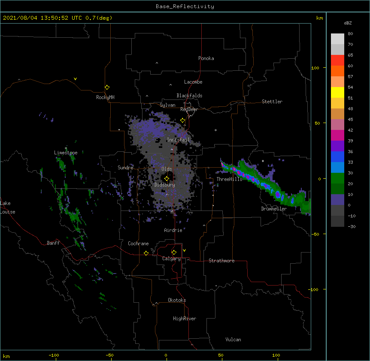The image size is (370, 361).
Task: Click the Banff label
Action: pos(53,243)
